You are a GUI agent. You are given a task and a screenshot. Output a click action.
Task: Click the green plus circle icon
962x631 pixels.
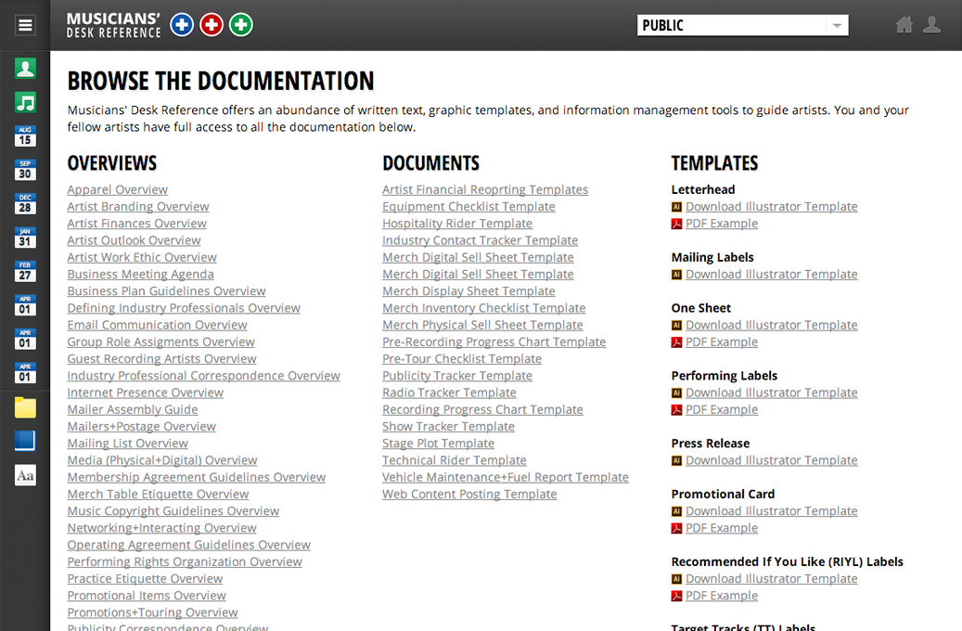click(x=241, y=25)
